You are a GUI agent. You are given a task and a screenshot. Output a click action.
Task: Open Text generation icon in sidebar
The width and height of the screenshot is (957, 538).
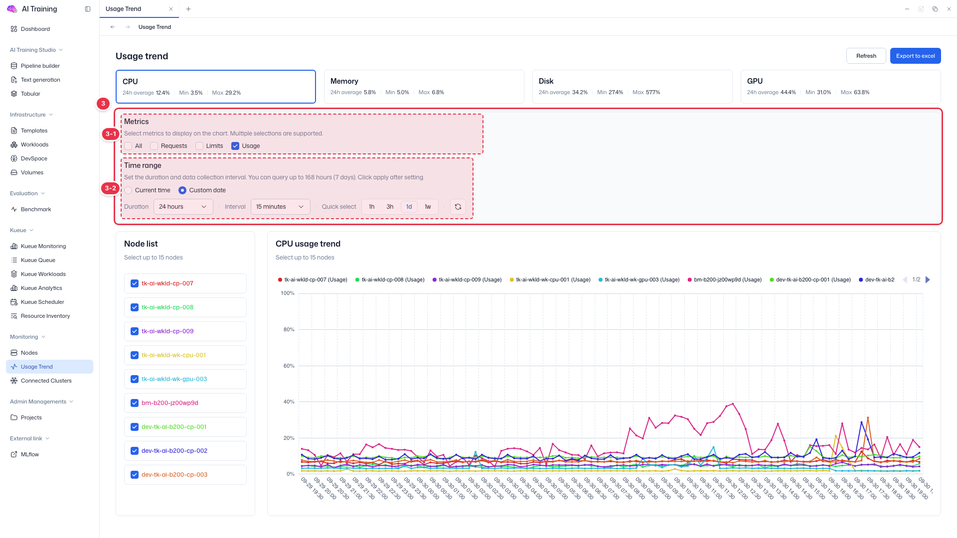[x=14, y=80]
